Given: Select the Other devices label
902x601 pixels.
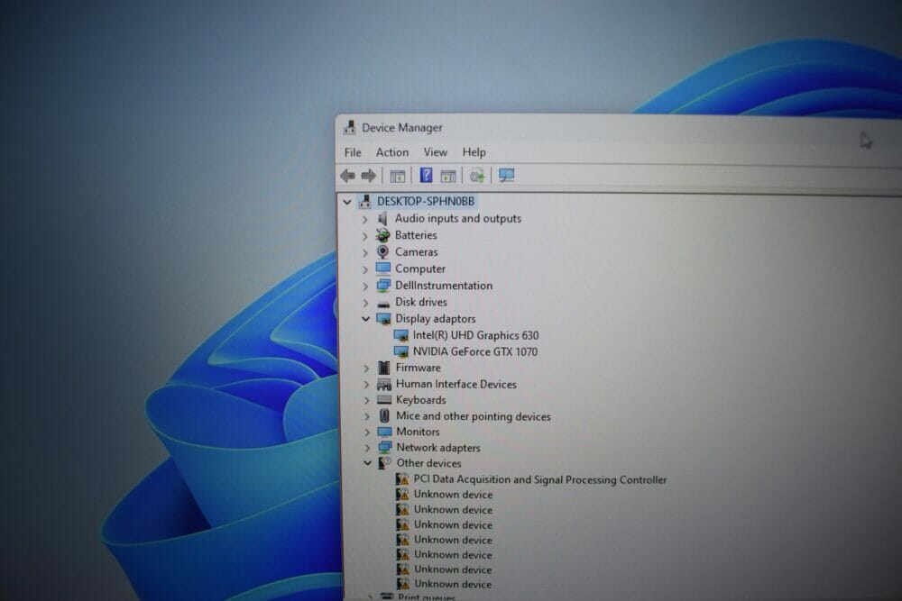Looking at the screenshot, I should 428,463.
